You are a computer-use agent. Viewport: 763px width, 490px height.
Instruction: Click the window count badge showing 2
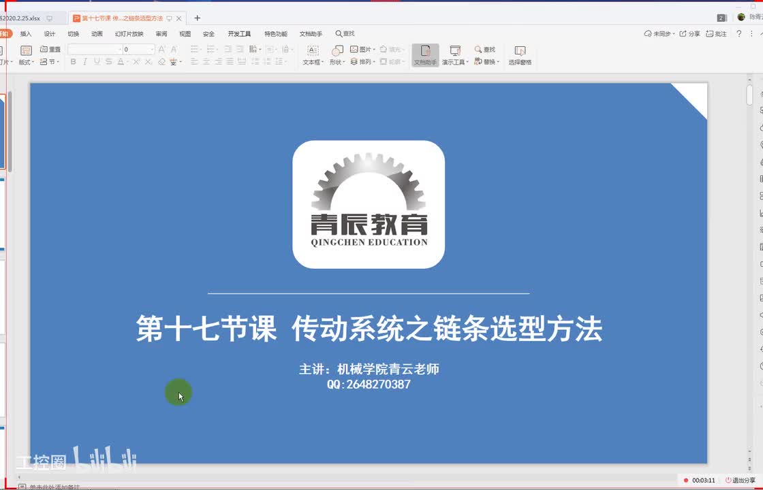coord(721,18)
